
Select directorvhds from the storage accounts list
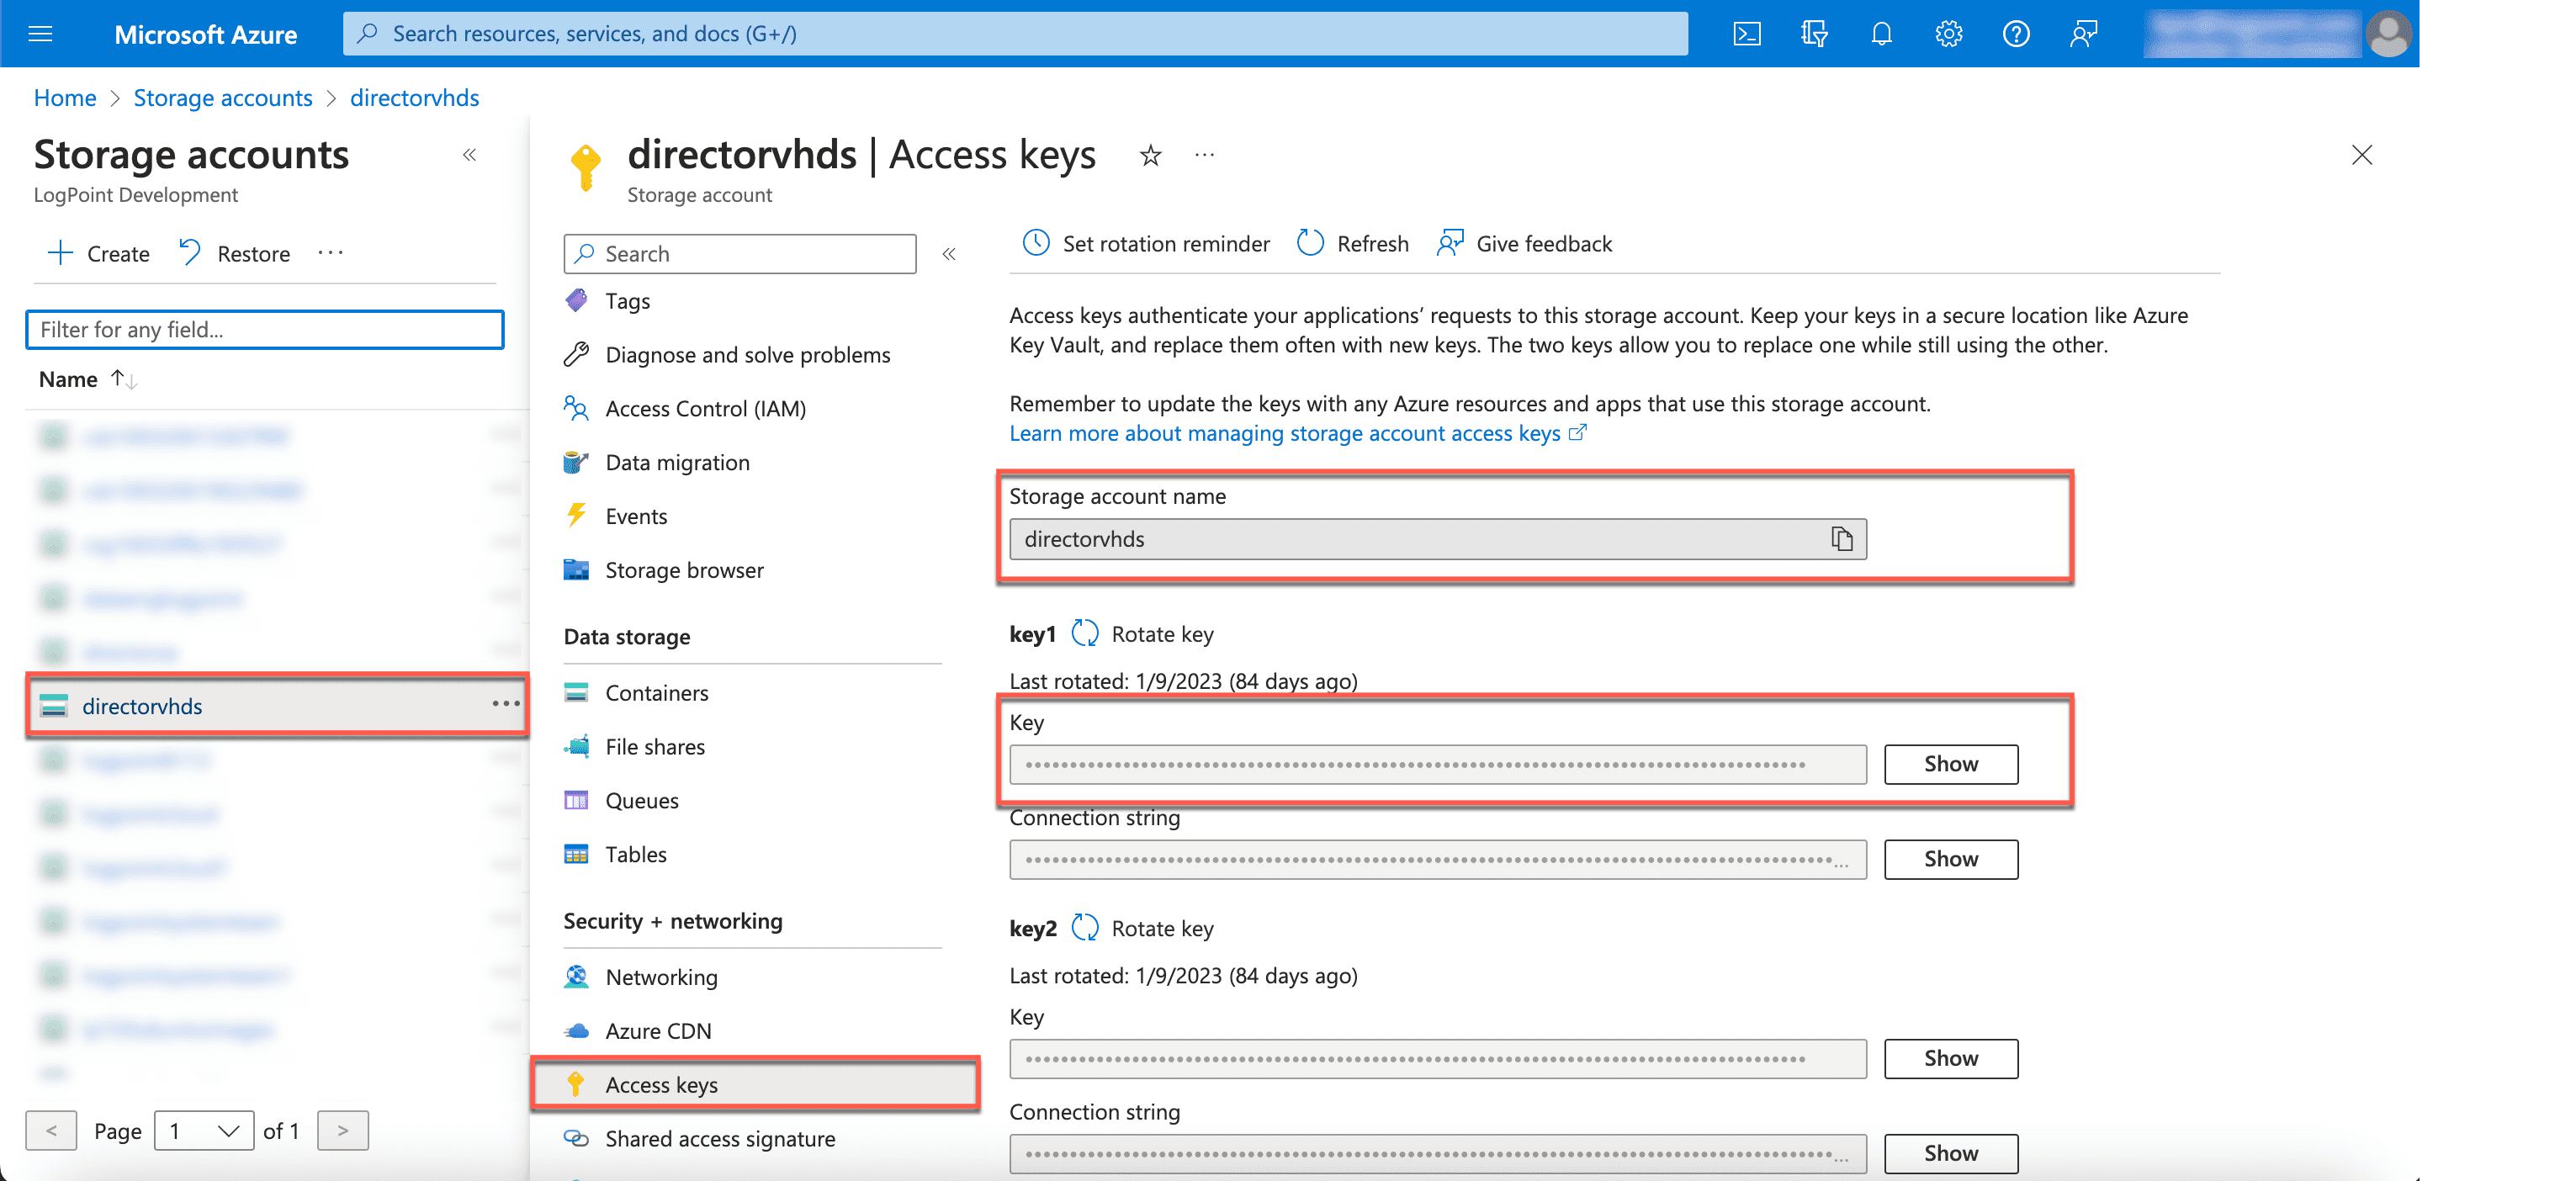143,705
